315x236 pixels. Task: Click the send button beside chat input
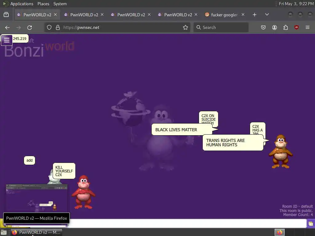(x=311, y=223)
